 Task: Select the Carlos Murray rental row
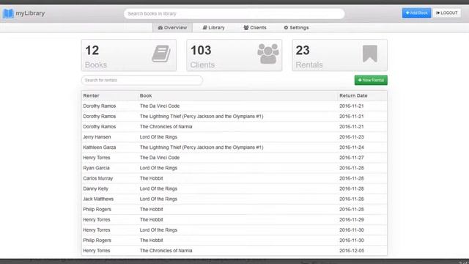tap(234, 178)
